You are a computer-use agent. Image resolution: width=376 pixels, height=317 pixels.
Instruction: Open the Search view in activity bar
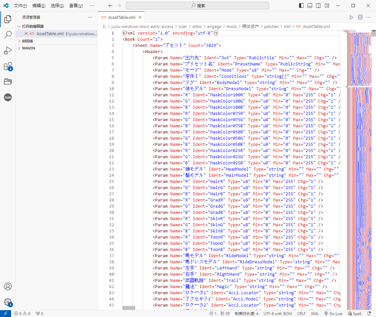point(8,35)
